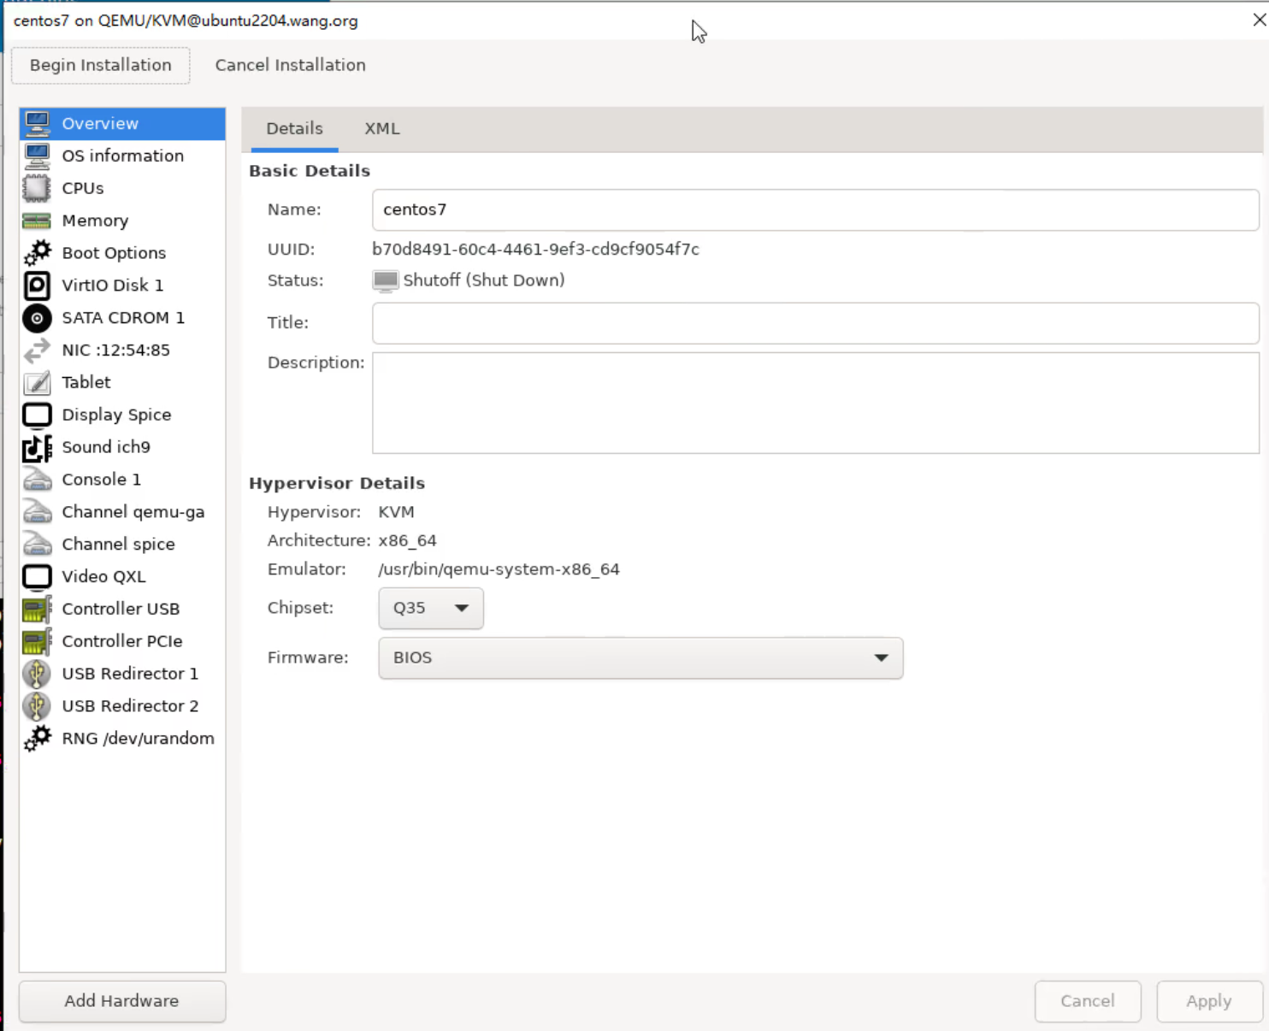This screenshot has height=1031, width=1269.
Task: Click the CPUs chip icon in sidebar
Action: (37, 188)
